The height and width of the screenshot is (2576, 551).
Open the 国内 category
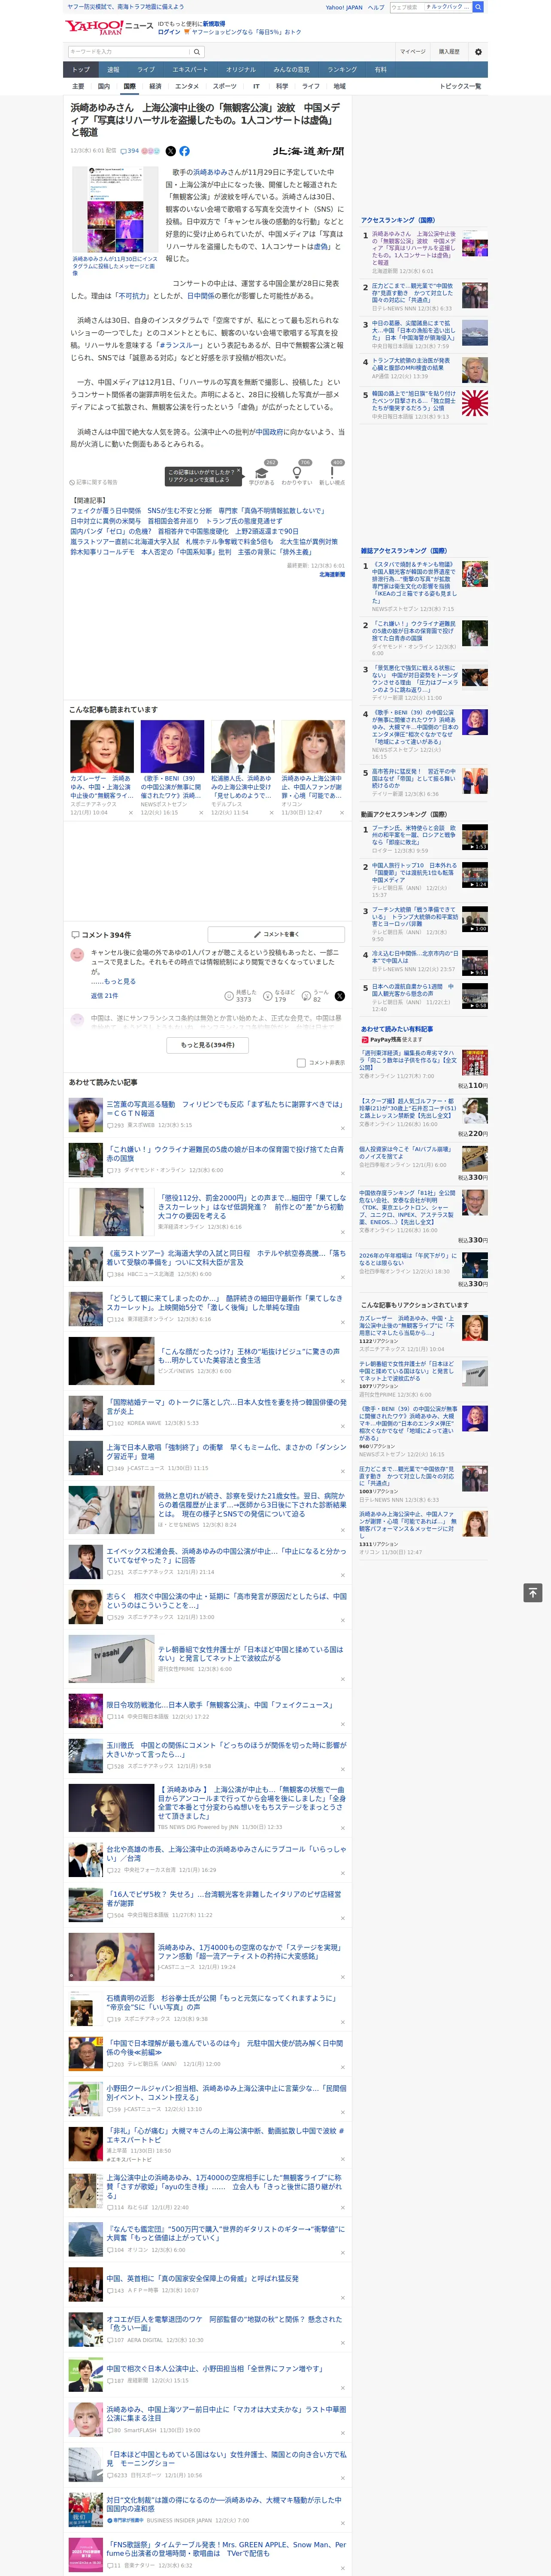(104, 86)
